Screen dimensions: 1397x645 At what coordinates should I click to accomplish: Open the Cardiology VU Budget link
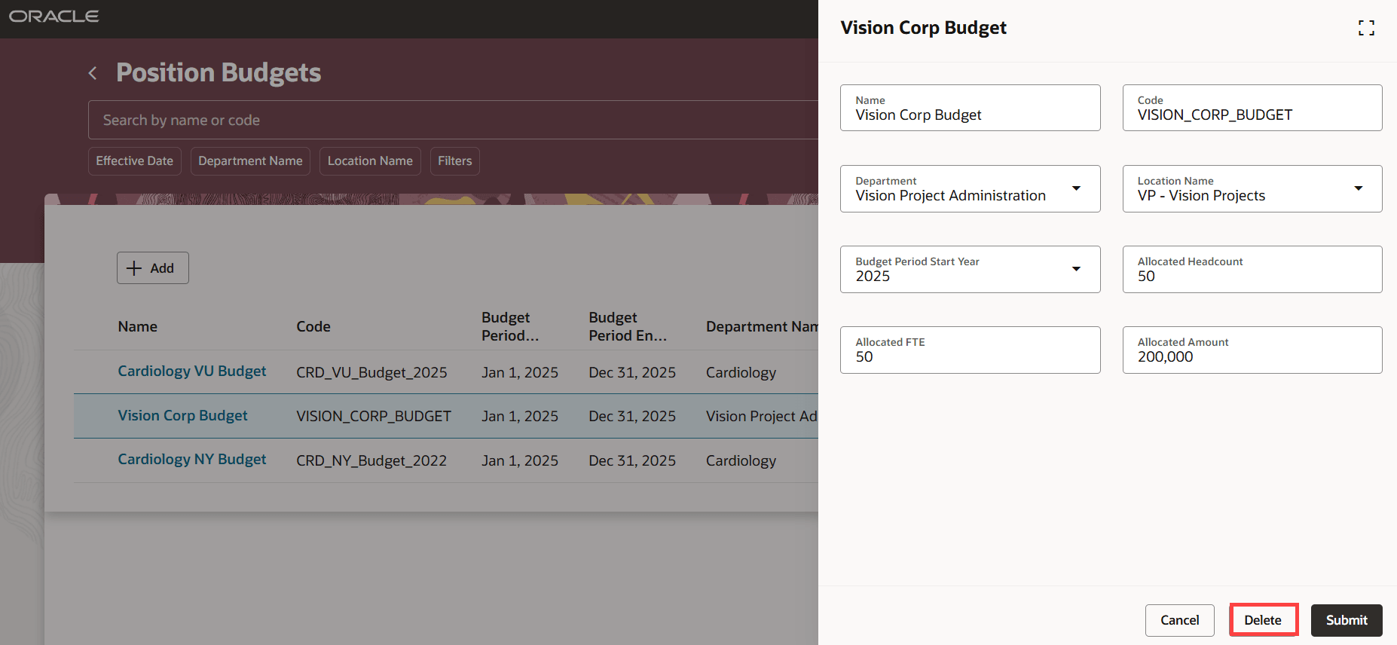pyautogui.click(x=192, y=371)
